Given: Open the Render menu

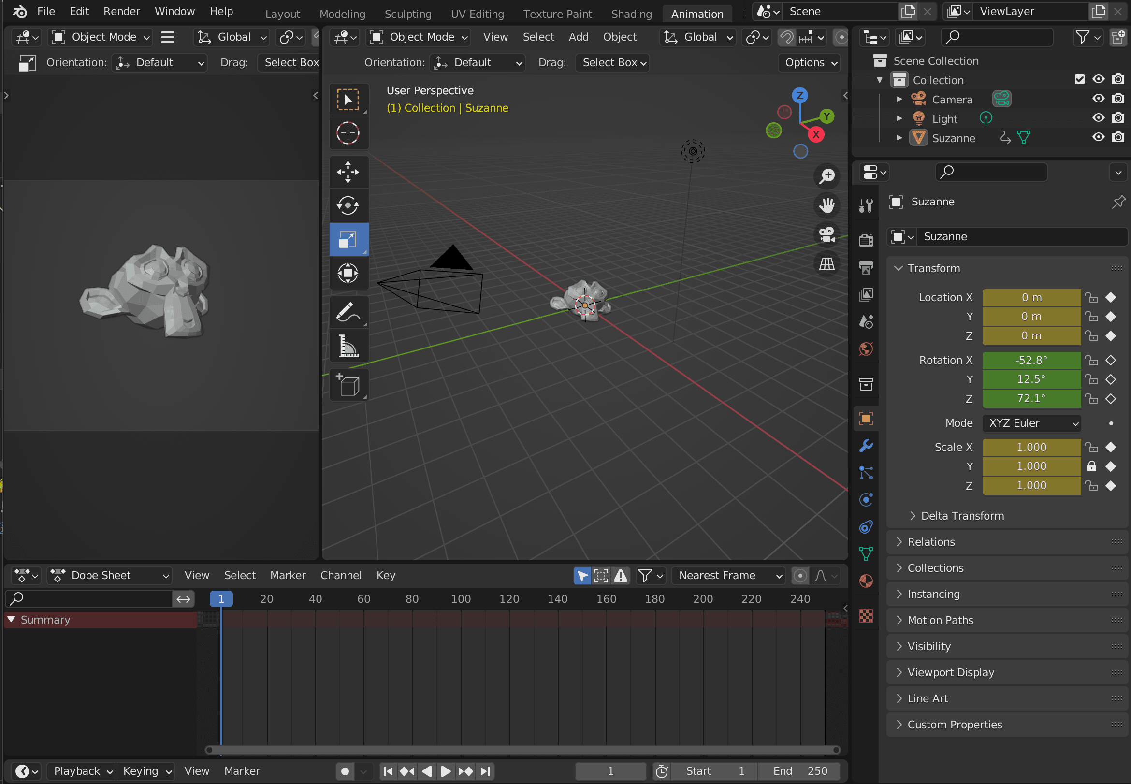Looking at the screenshot, I should tap(121, 11).
